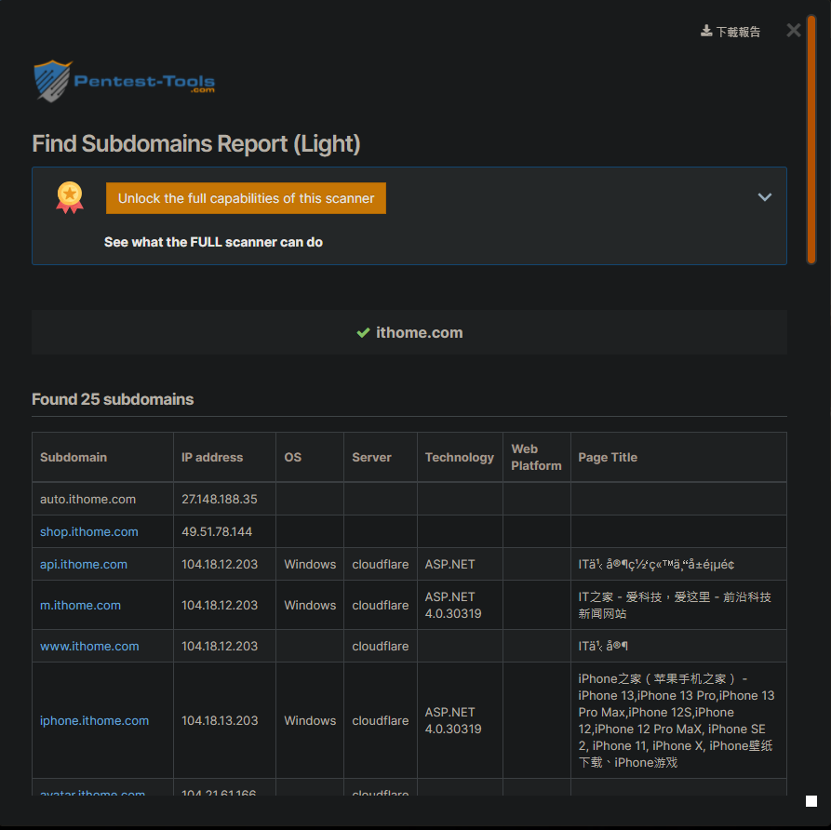Screen dimensions: 831x830
Task: Click the Web Platform column header
Action: point(537,458)
